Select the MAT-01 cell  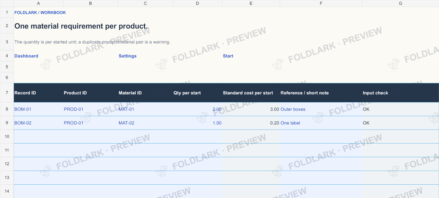[146, 109]
